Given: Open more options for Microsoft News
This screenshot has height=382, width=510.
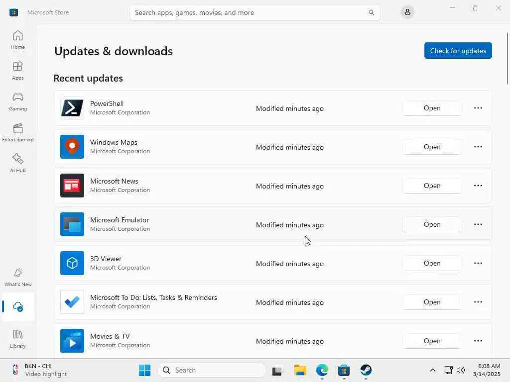Looking at the screenshot, I should tap(478, 186).
